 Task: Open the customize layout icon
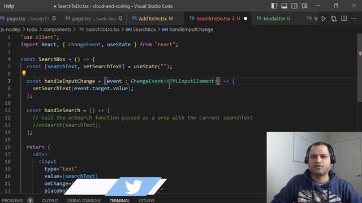point(304,6)
